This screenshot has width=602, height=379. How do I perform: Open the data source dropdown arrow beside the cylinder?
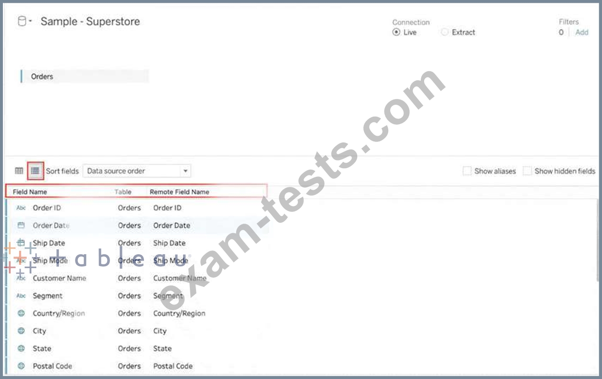pos(30,22)
